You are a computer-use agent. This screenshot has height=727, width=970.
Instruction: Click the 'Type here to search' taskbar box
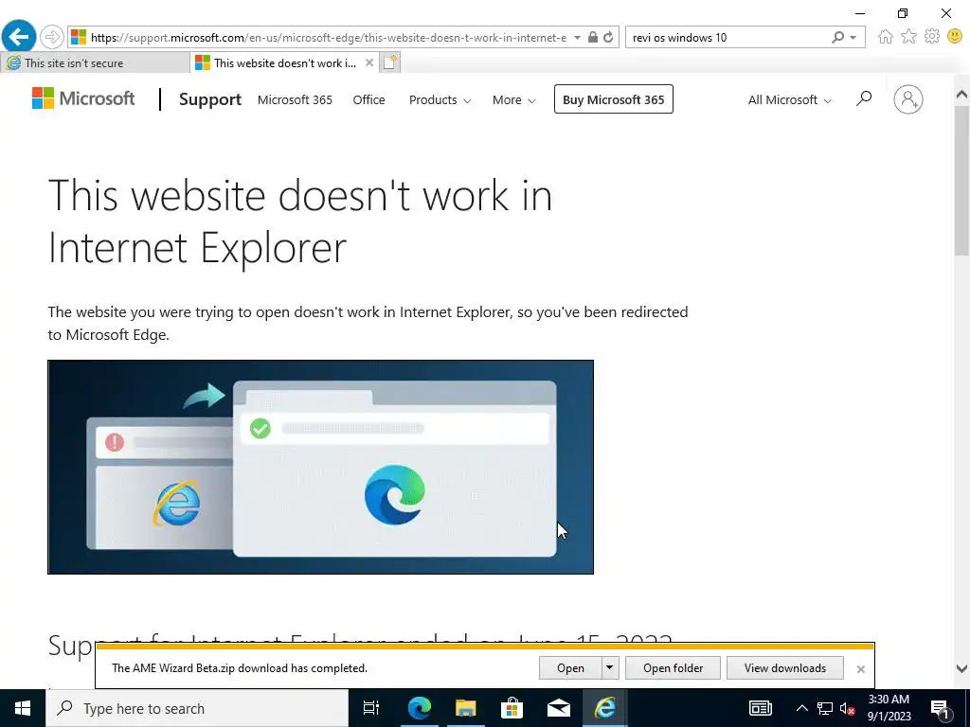197,708
